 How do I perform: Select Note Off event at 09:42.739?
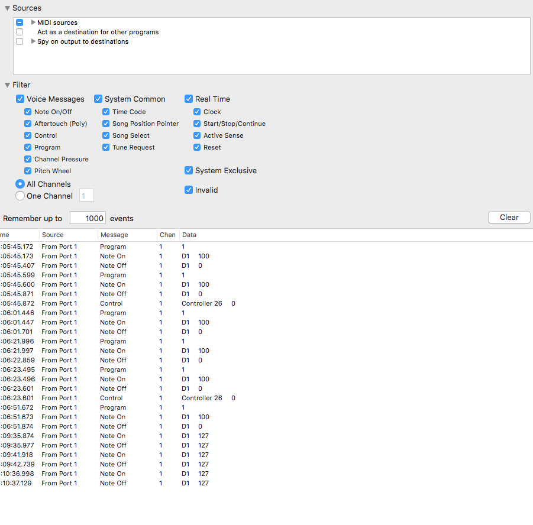click(266, 464)
